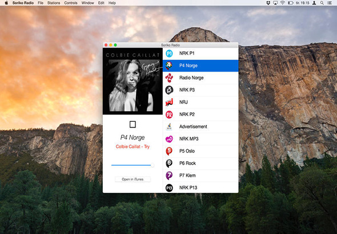Click the NRJ station logo
337x234 pixels.
point(169,102)
